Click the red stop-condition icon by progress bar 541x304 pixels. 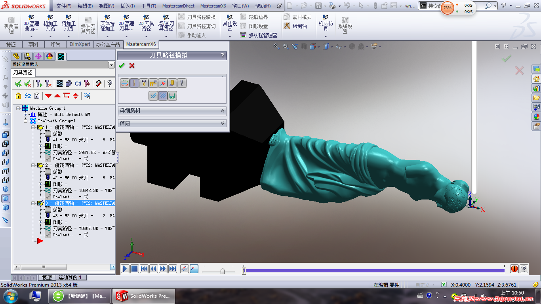point(514,269)
